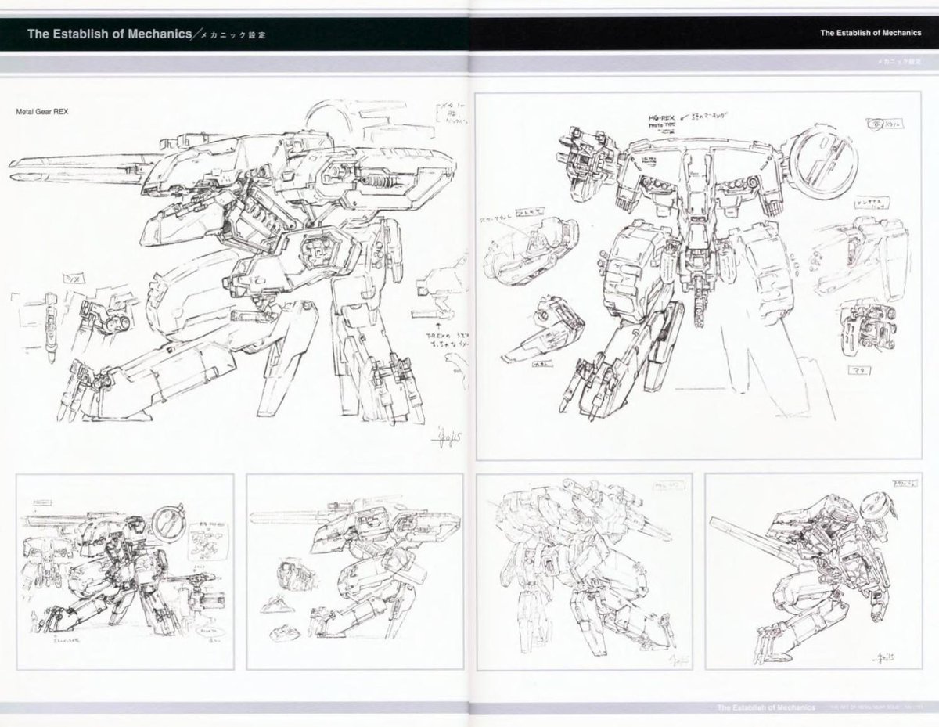The width and height of the screenshot is (939, 727).
Task: Open fourth bottom sketch with diagonal railgun
Action: (x=813, y=571)
